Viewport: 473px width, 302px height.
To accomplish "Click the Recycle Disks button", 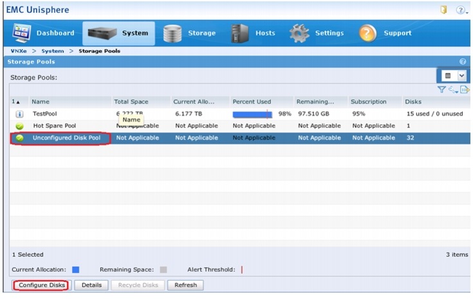I will [138, 285].
